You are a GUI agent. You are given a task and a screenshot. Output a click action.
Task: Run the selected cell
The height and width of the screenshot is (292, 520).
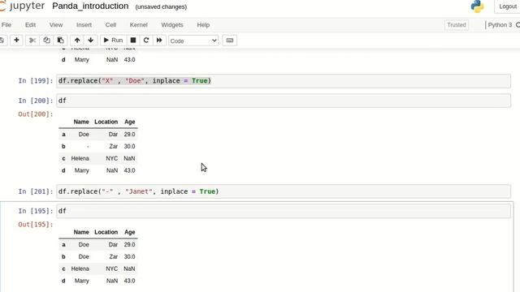113,41
